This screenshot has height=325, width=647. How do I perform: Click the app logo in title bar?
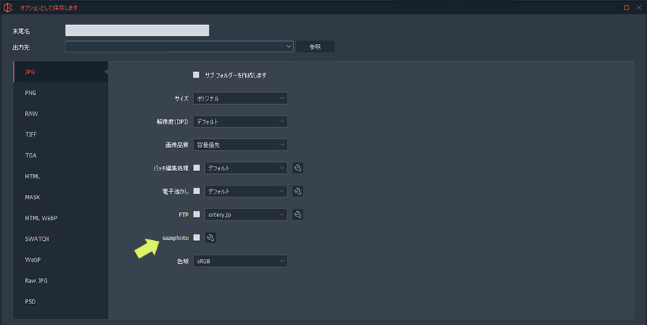point(9,7)
